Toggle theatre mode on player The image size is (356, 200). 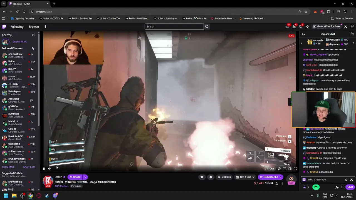[290, 169]
